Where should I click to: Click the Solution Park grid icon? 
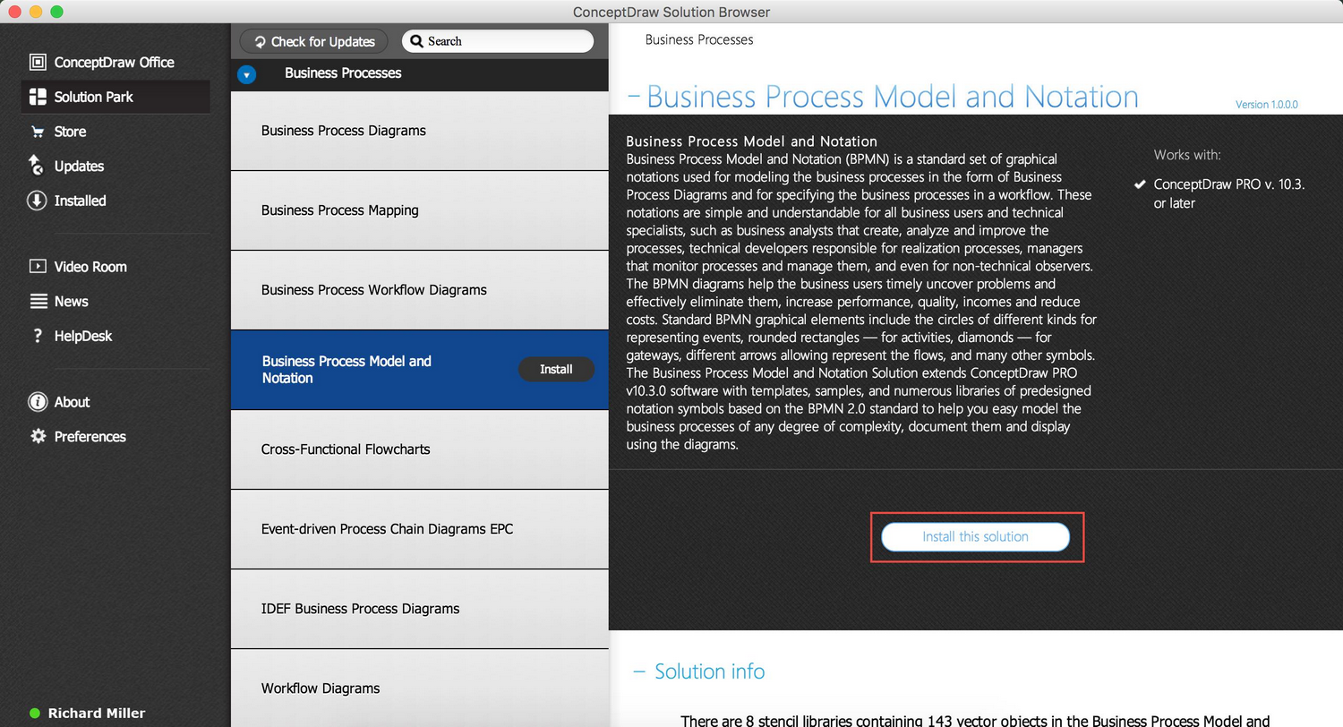pos(38,97)
